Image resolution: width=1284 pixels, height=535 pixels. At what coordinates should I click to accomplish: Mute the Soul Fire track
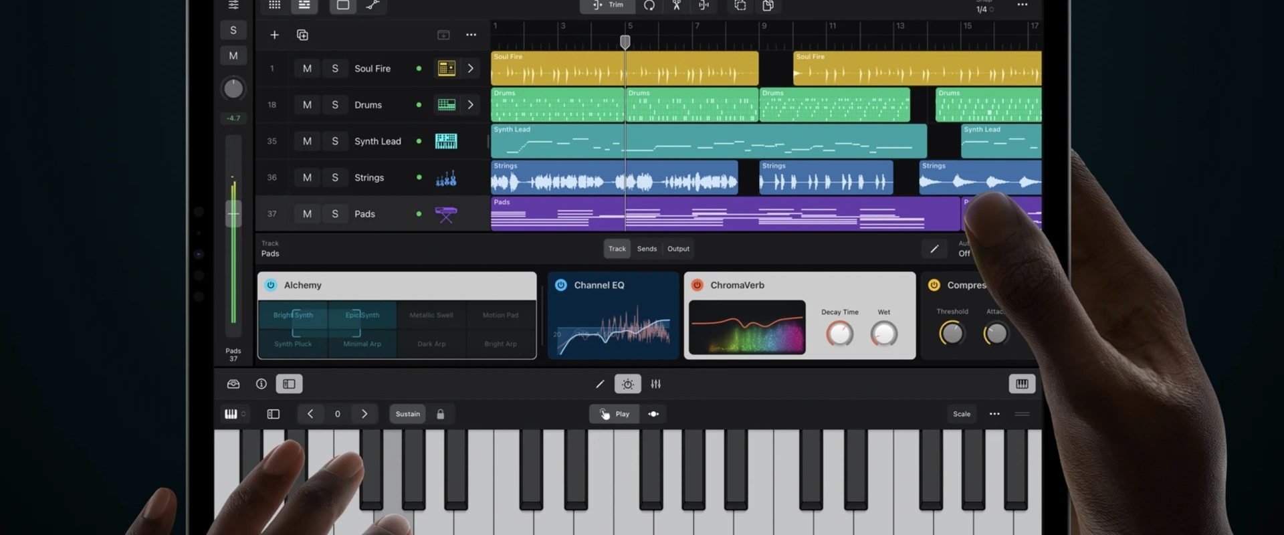click(x=307, y=68)
